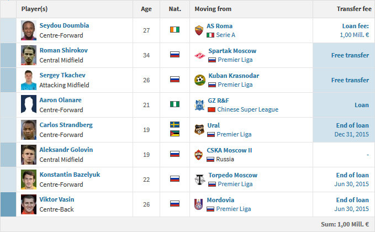Open Seydou Doumbia's player profile
This screenshot has height=232, width=375.
point(64,25)
